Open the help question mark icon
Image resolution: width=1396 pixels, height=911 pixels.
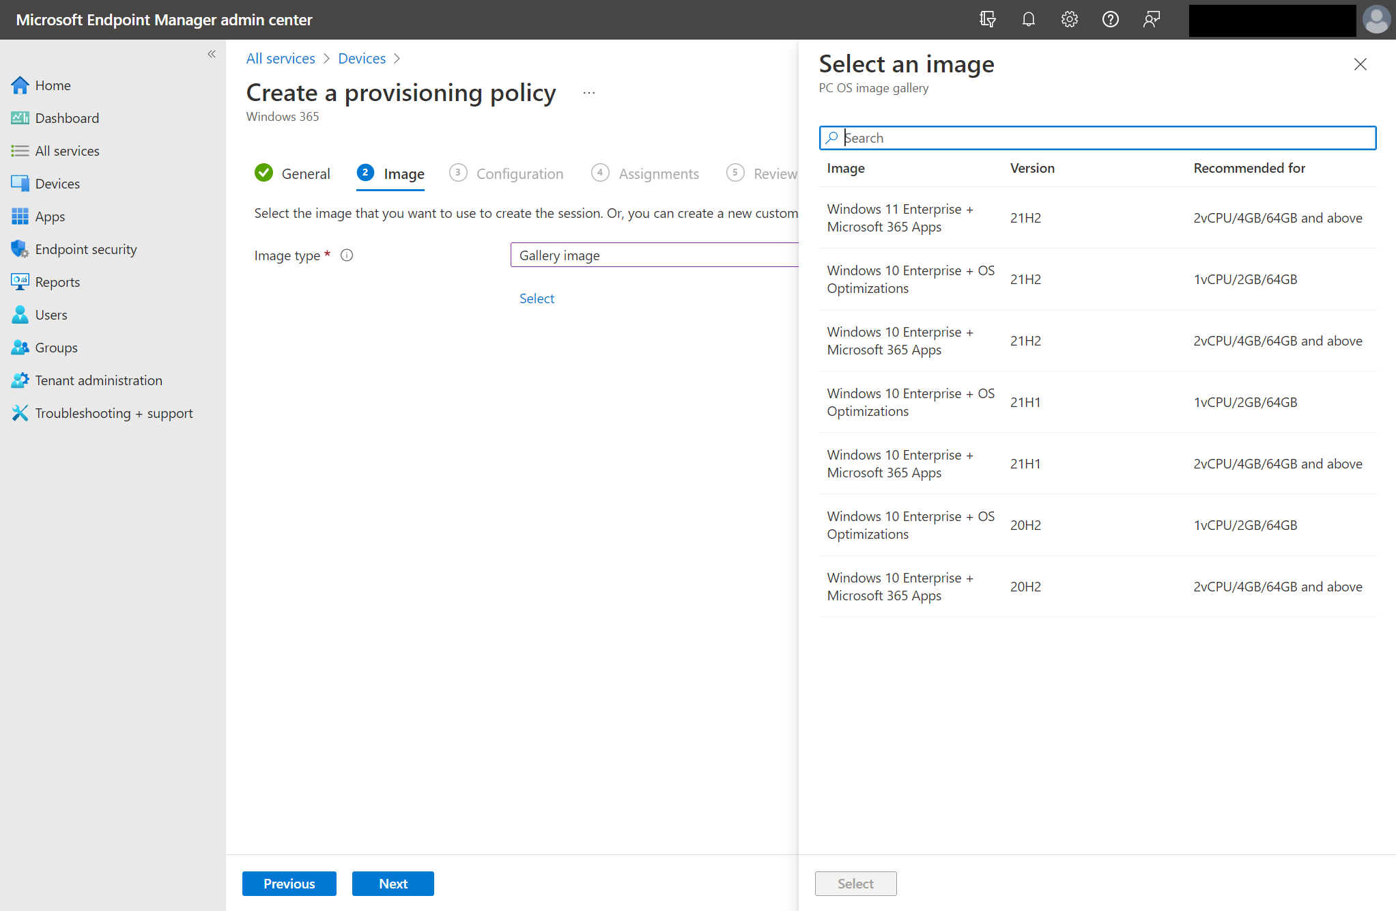tap(1110, 19)
